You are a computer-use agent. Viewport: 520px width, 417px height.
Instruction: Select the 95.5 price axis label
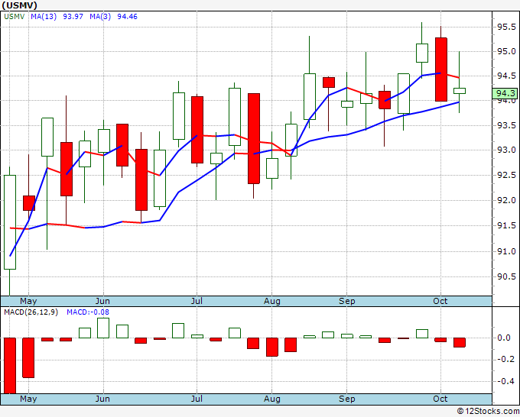click(506, 27)
